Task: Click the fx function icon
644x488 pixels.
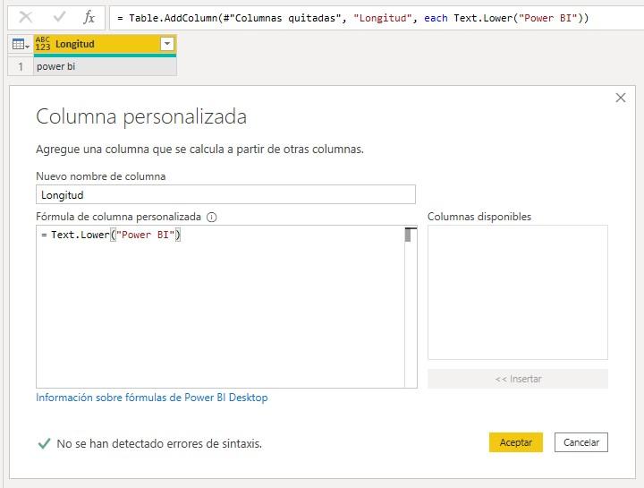Action: (89, 17)
